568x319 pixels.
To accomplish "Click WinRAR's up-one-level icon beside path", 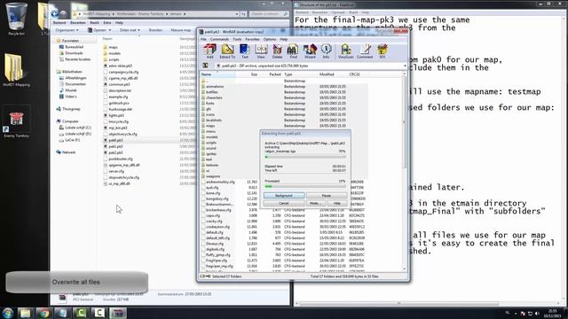I will pos(205,66).
